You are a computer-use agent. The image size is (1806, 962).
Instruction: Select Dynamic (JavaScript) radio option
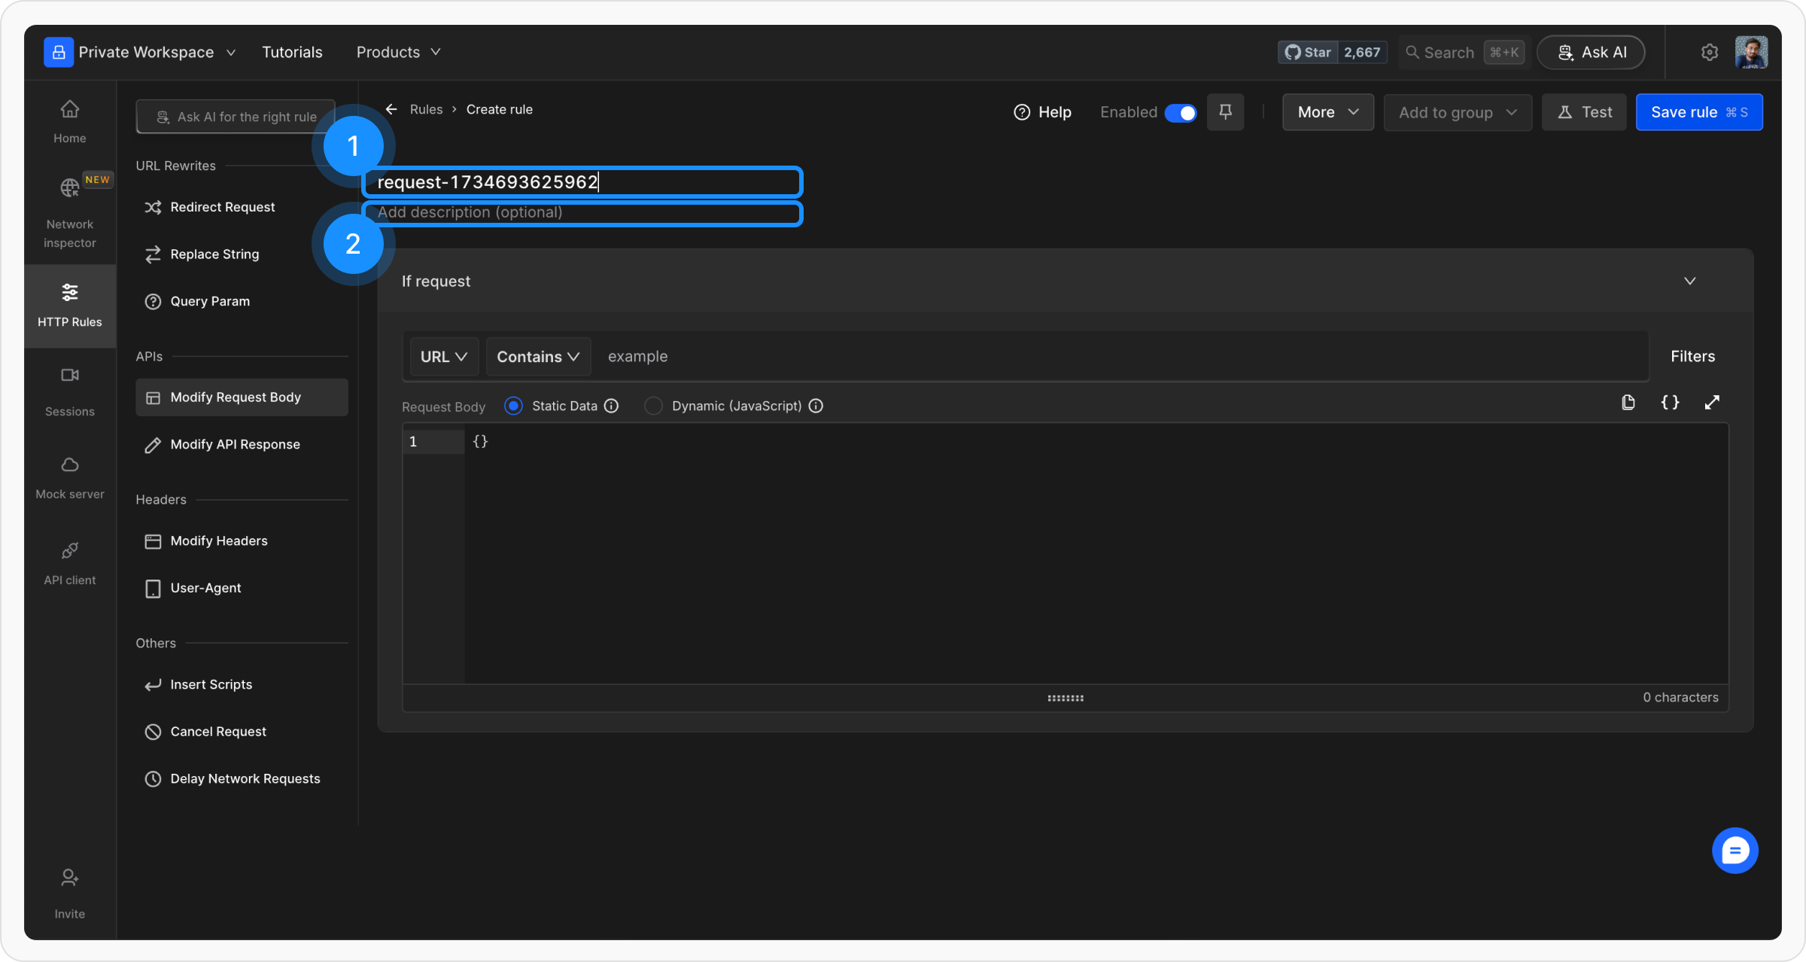[653, 406]
